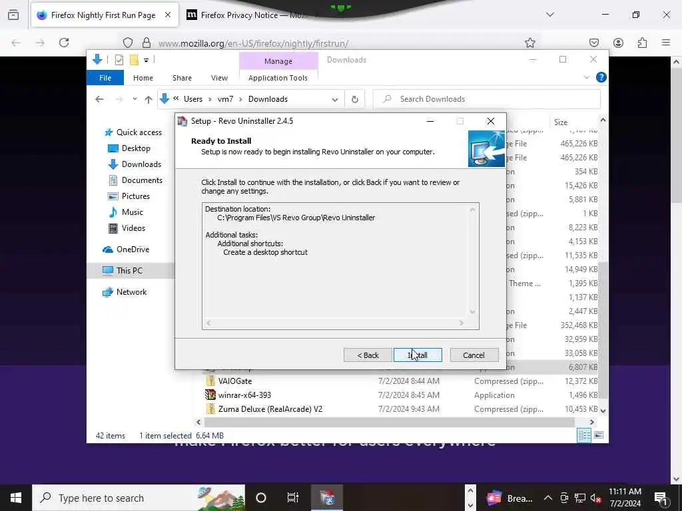Switch to Firefox Nightly First Run tab
Screen dimensions: 682x511
(x=103, y=15)
